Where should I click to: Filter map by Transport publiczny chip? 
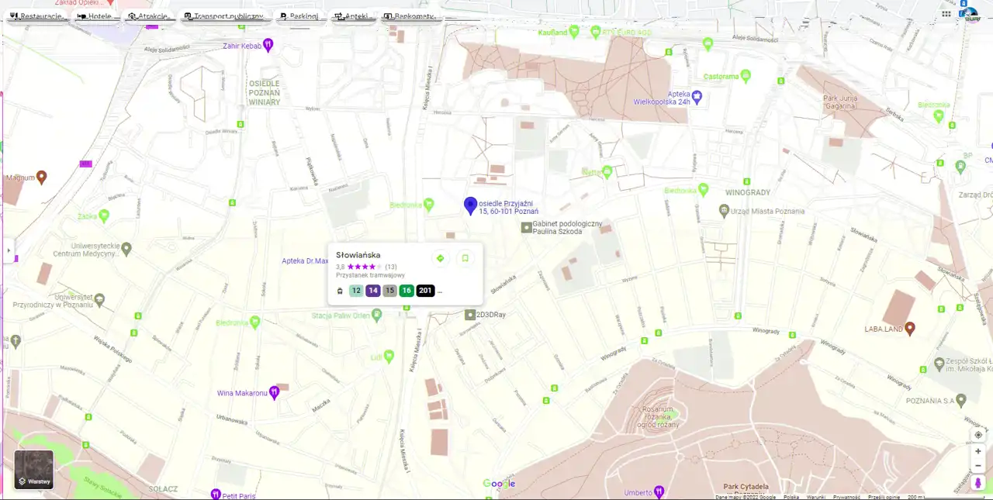pyautogui.click(x=224, y=16)
